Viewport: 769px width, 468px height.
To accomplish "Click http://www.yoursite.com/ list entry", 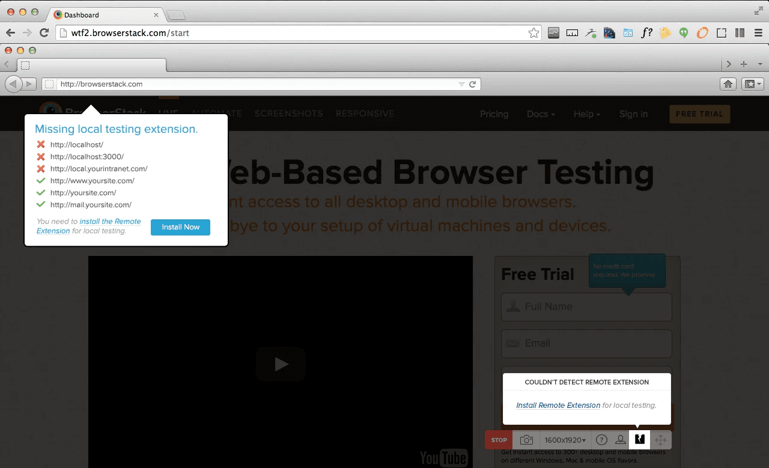I will click(x=93, y=181).
